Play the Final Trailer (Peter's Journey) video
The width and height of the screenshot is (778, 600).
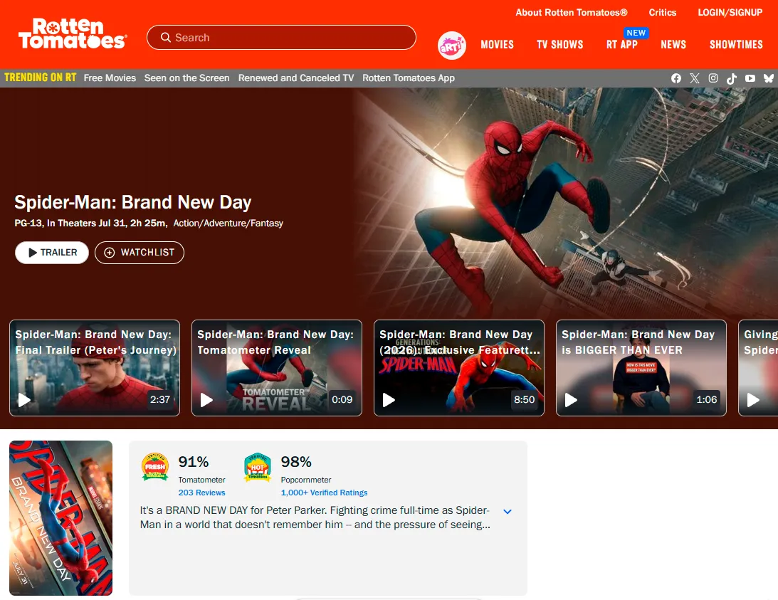click(24, 399)
